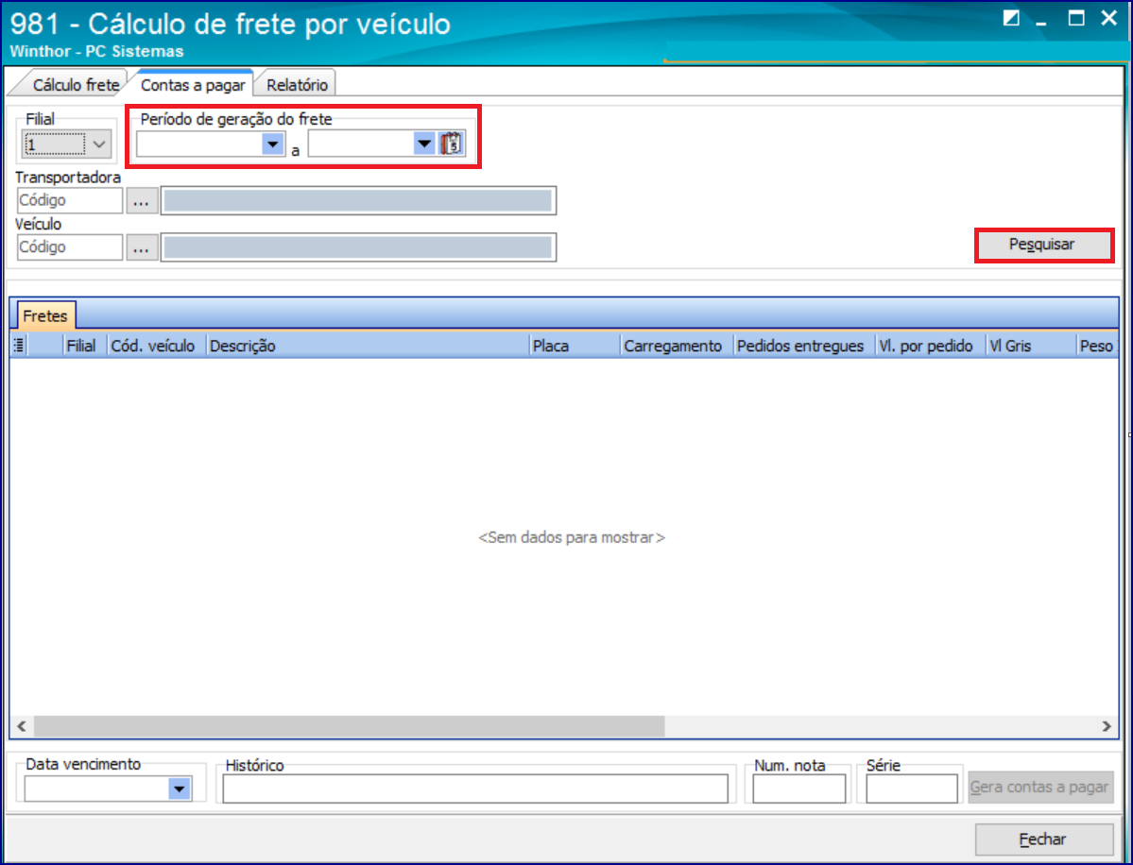The height and width of the screenshot is (865, 1133).
Task: Open the Filial dropdown
Action: [x=100, y=144]
